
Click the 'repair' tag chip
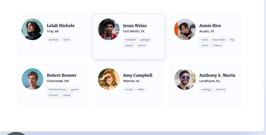pos(67,95)
